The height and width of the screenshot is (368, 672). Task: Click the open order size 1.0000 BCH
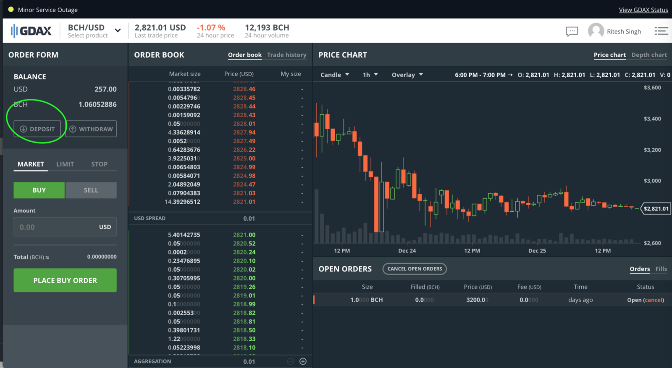click(x=366, y=300)
